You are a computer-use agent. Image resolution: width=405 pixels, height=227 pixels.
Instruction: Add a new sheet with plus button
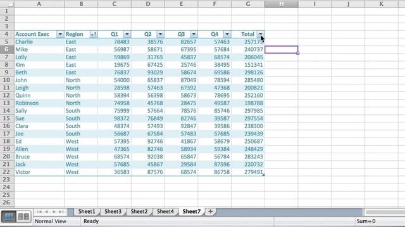[210, 212]
